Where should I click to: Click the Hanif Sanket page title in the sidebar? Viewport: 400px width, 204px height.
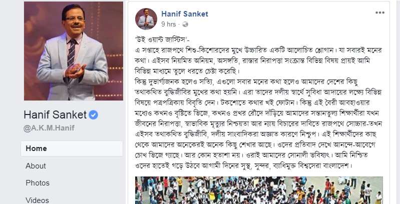[x=55, y=115]
